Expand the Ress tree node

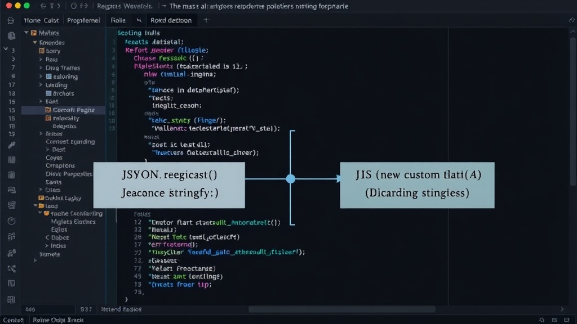[x=41, y=59]
